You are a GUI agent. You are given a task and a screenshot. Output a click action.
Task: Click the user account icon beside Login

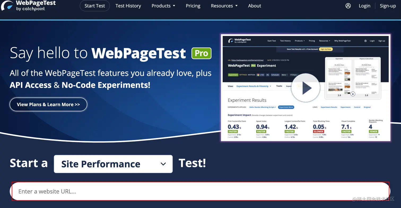coord(348,6)
